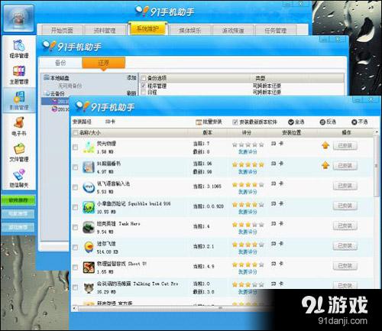Click the star rating of Tank Hero
This screenshot has height=331, width=382.
tap(248, 225)
